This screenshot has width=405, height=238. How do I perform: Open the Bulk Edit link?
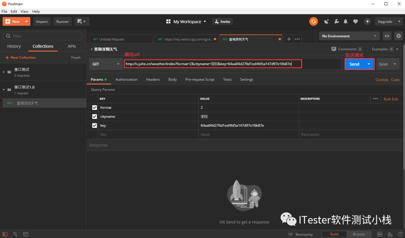[391, 99]
